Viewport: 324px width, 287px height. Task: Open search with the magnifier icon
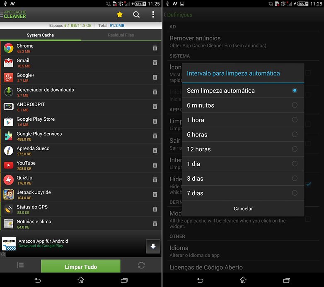[136, 14]
